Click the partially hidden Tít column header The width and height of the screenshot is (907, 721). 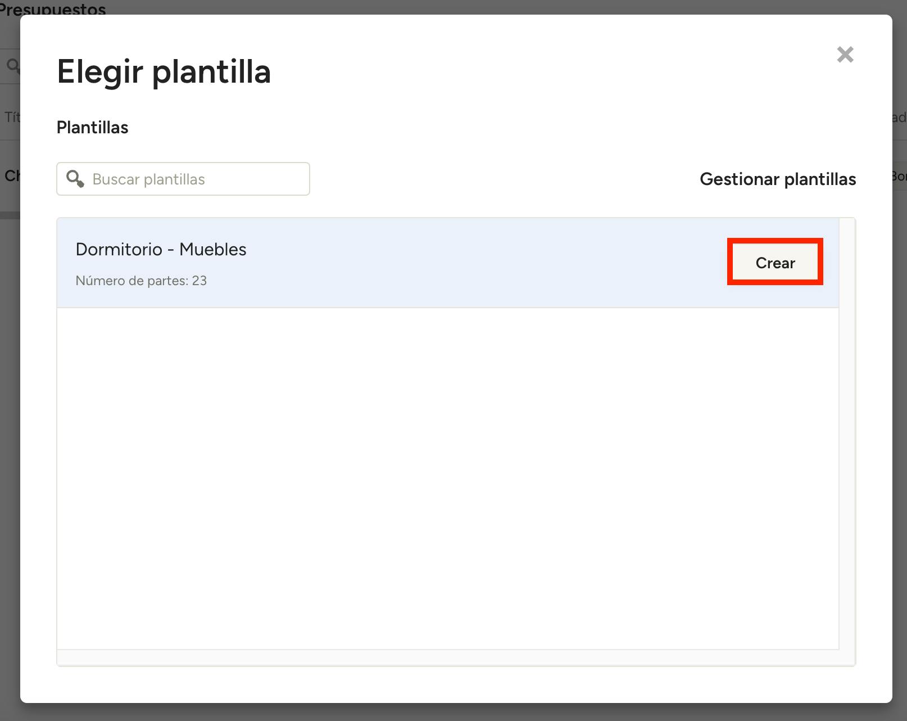tap(11, 117)
